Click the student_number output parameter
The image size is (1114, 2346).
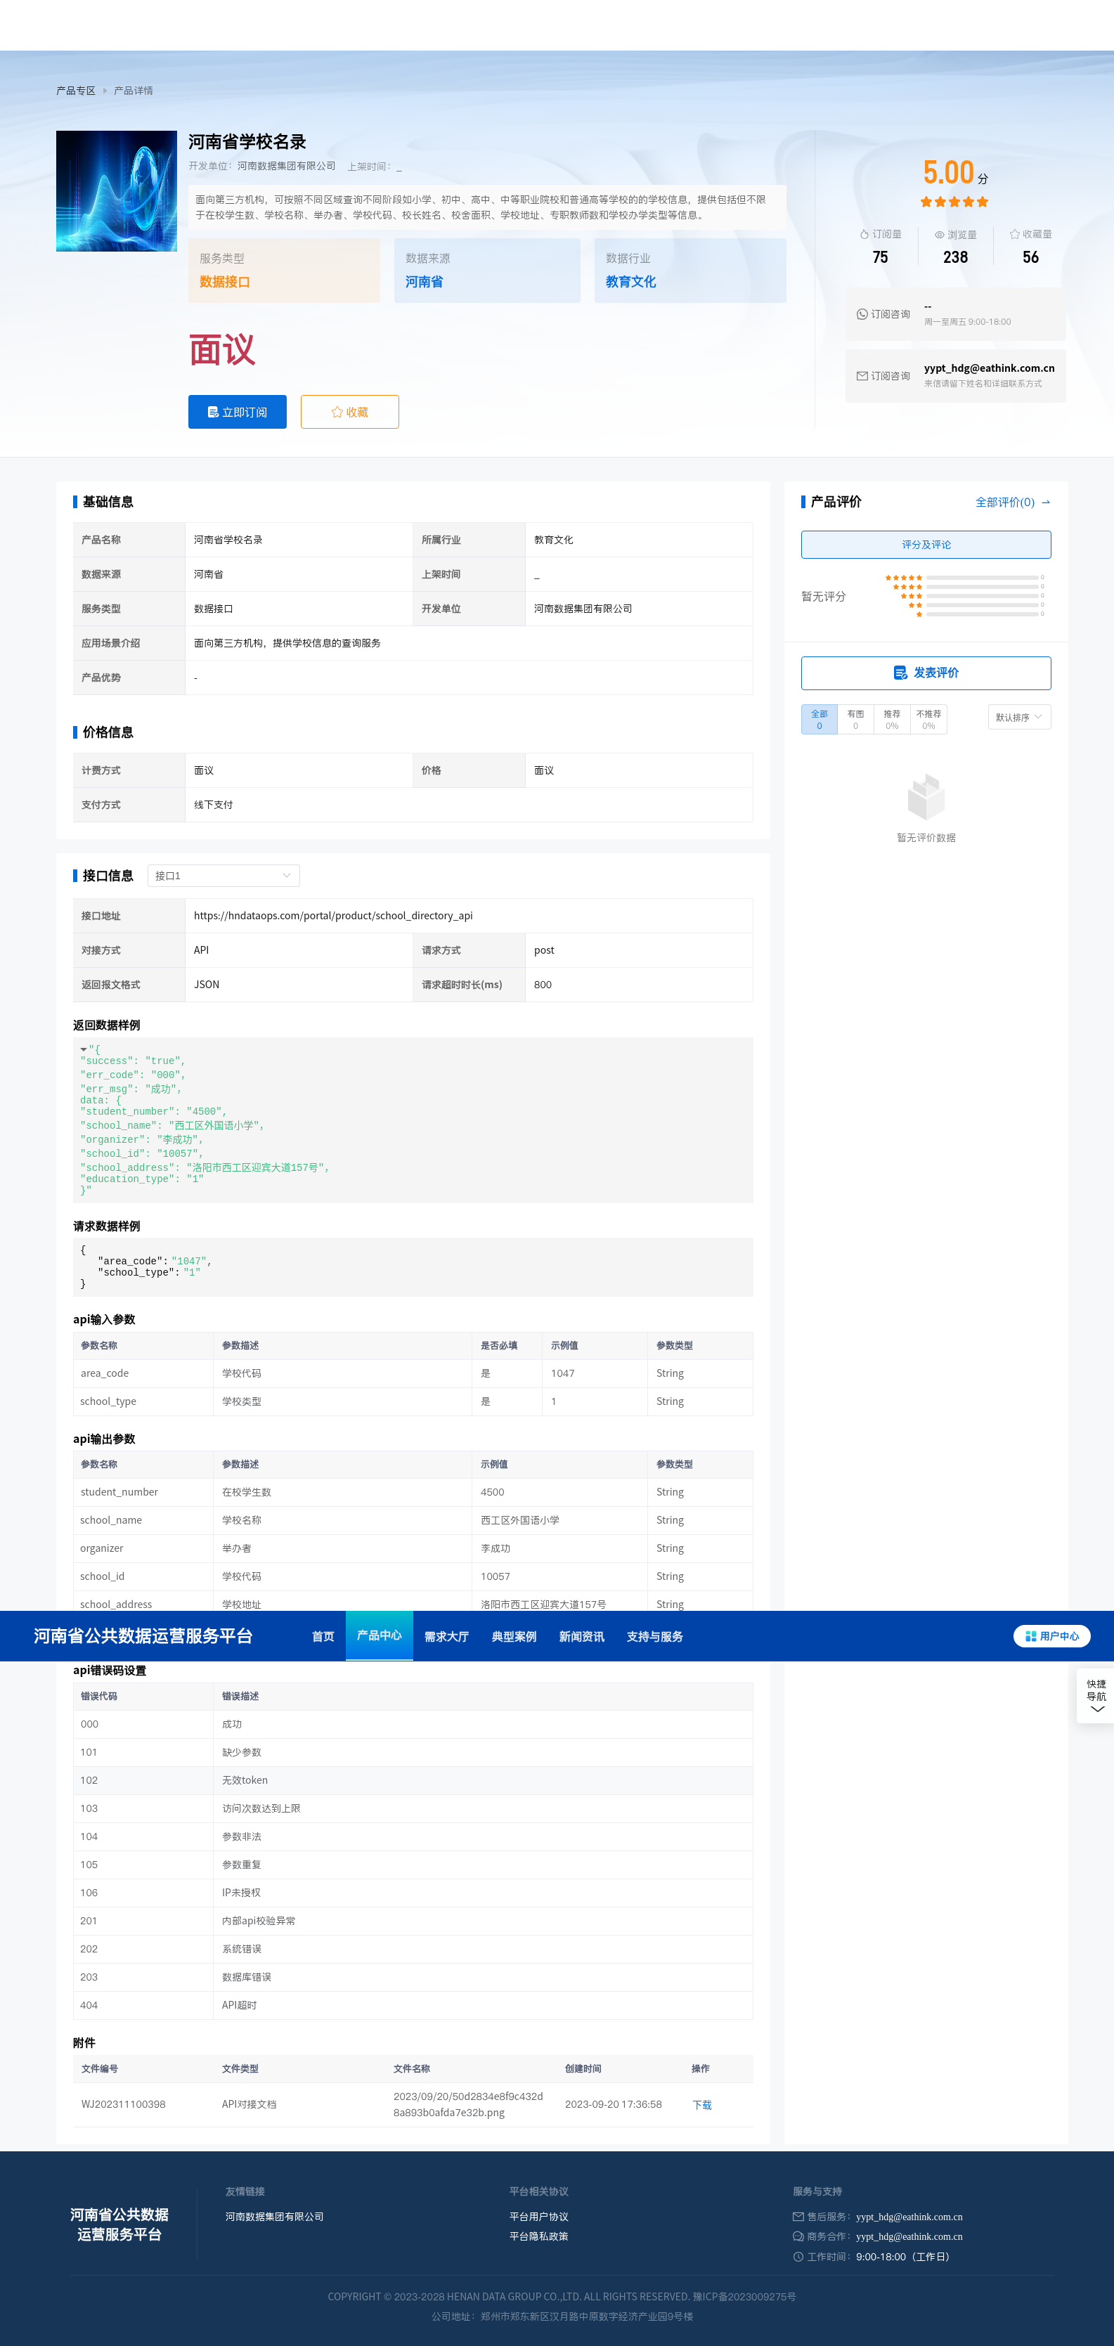pyautogui.click(x=119, y=1492)
